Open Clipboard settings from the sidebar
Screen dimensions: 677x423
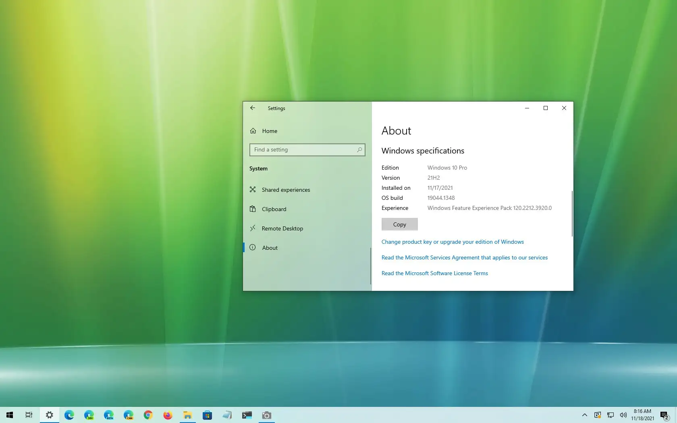point(274,209)
